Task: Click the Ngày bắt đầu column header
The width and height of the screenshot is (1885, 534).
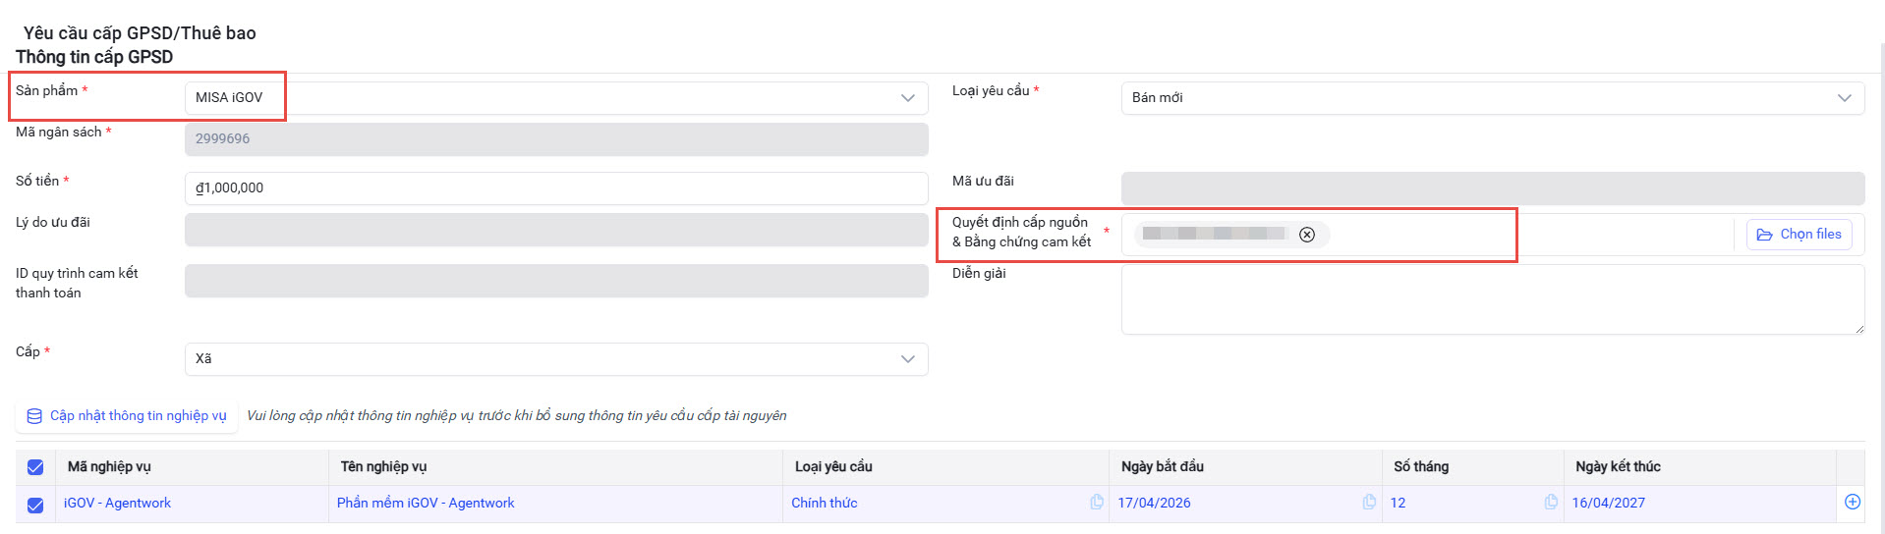Action: (x=1162, y=467)
